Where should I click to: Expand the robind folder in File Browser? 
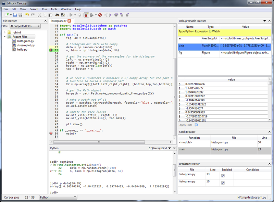point(5,32)
